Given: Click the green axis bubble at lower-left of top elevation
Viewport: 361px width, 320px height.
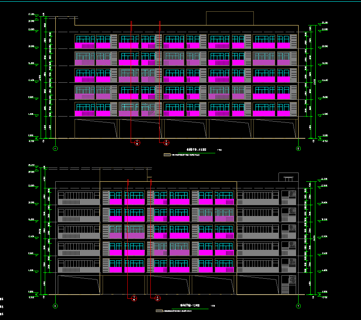Looking at the screenshot, I should pyautogui.click(x=55, y=148).
